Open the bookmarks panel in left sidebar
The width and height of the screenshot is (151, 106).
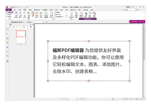(7, 29)
